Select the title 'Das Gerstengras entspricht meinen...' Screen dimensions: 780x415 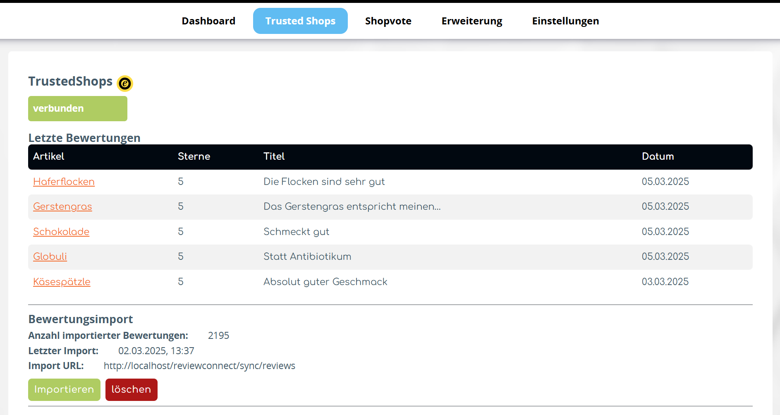coord(352,206)
